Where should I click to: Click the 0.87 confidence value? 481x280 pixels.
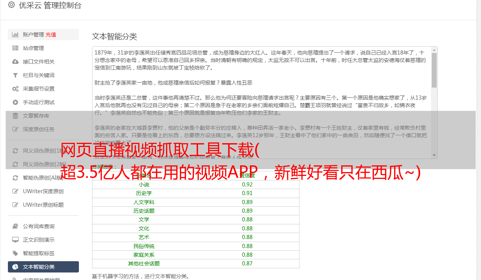(x=247, y=263)
